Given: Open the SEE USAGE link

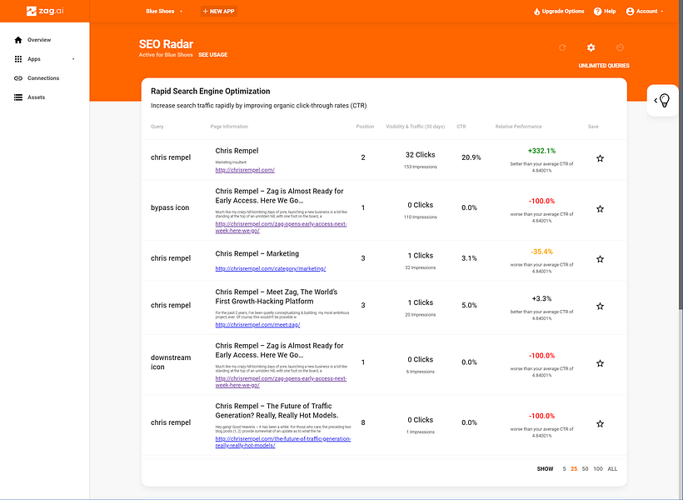Looking at the screenshot, I should pos(212,55).
